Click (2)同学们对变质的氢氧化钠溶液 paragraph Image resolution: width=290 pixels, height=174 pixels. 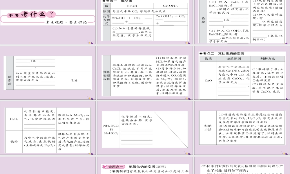242,168
